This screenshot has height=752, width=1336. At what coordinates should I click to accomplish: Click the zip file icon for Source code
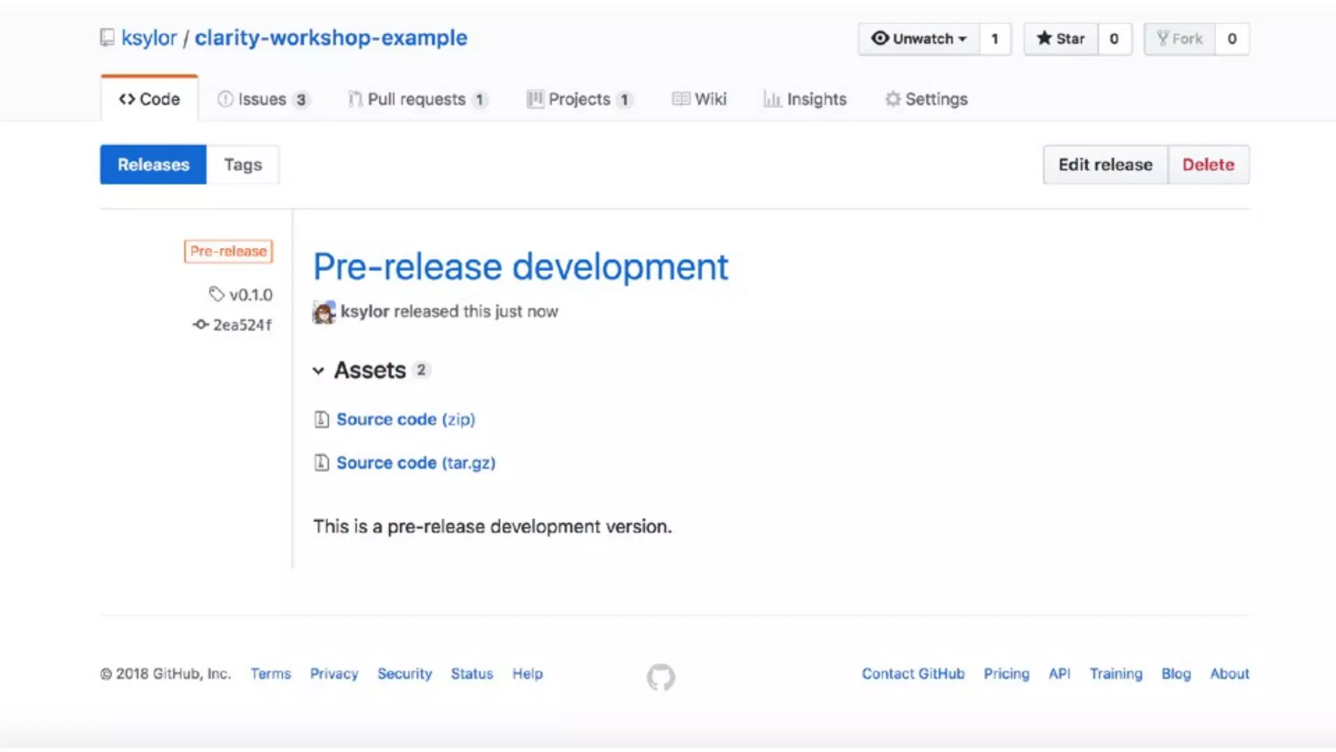coord(322,419)
